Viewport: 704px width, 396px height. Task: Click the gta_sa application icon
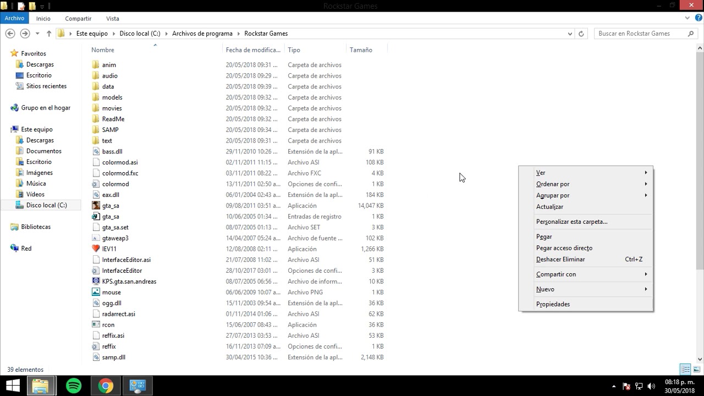(96, 206)
